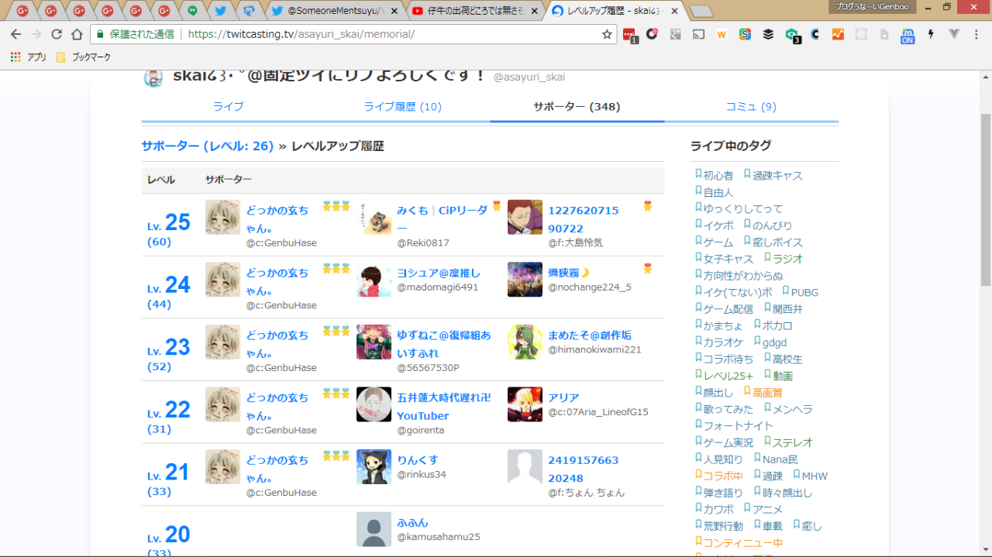Click the lightning bolt extension icon
This screenshot has height=557, width=992.
(931, 34)
